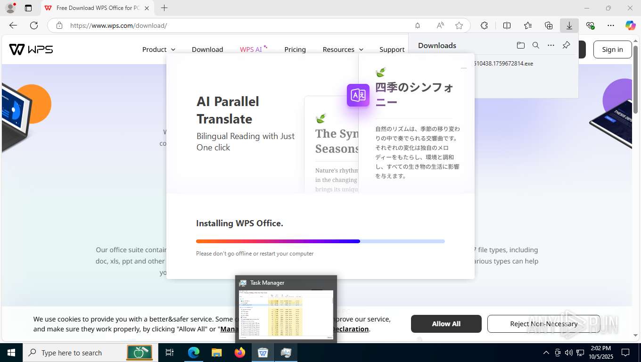Open Browser essentials heart icon
Image resolution: width=641 pixels, height=362 pixels.
[x=590, y=25]
